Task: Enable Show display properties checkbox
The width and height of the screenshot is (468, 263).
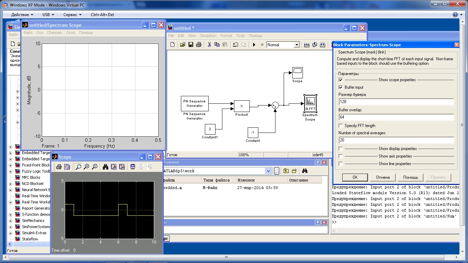Action: 341,149
